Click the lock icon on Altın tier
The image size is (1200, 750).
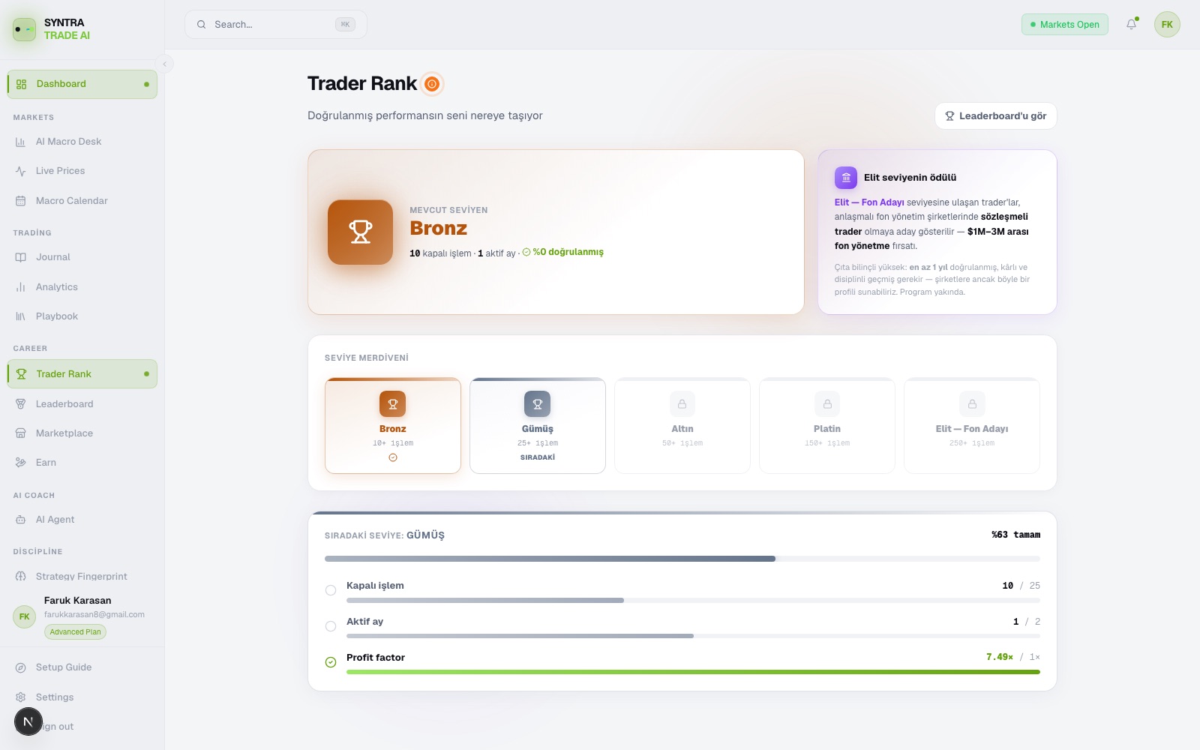pyautogui.click(x=682, y=404)
